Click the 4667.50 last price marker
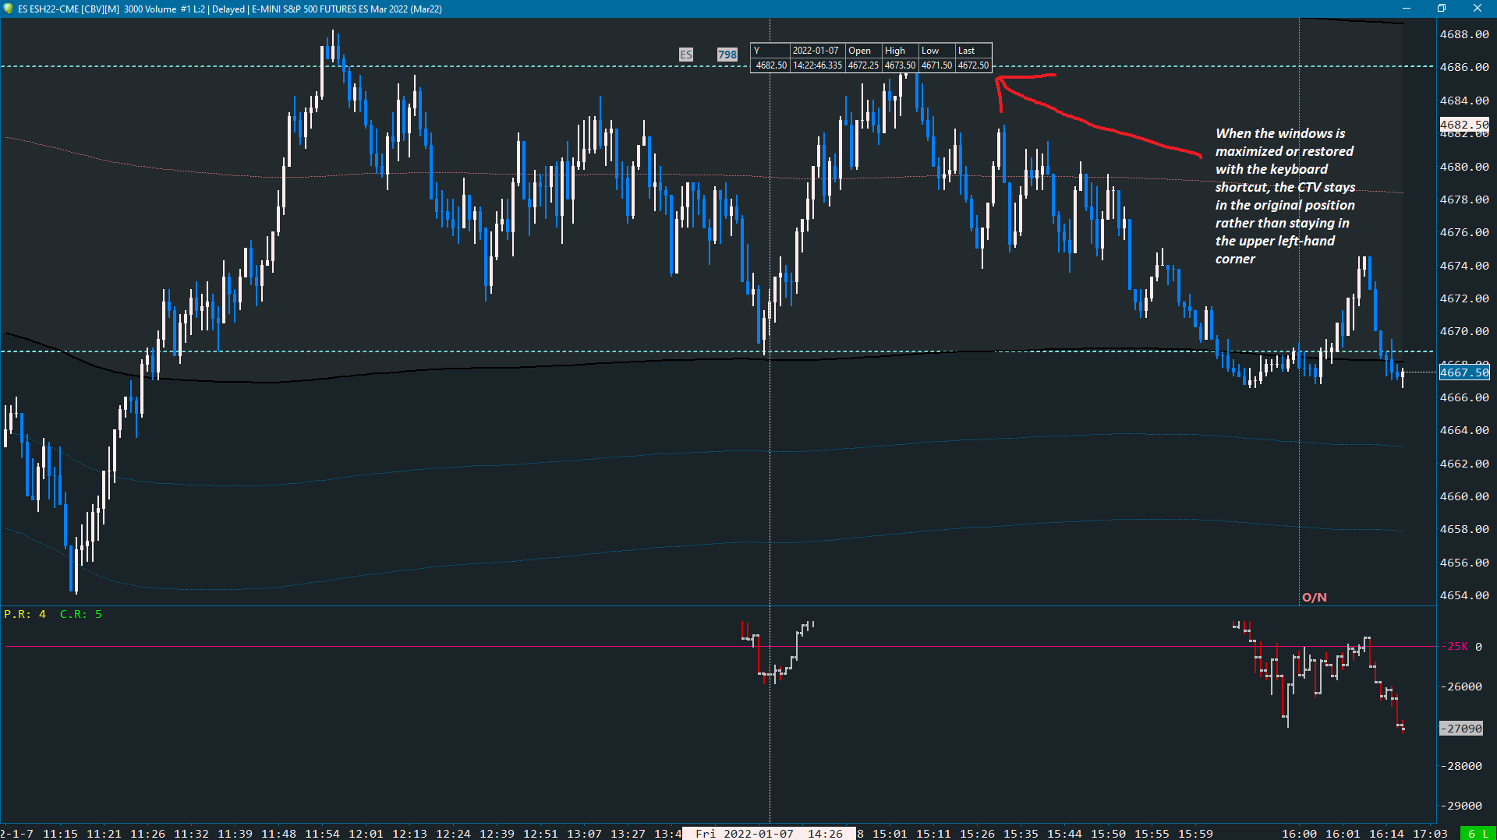This screenshot has height=840, width=1497. [x=1464, y=372]
